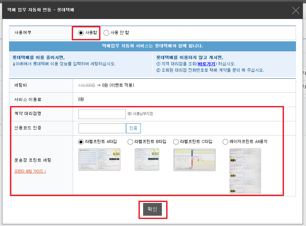Viewport: 306px width, 226px height.
Task: Click the 롯데택배를 이용하지 않고 계시면 heading
Action: pyautogui.click(x=190, y=58)
